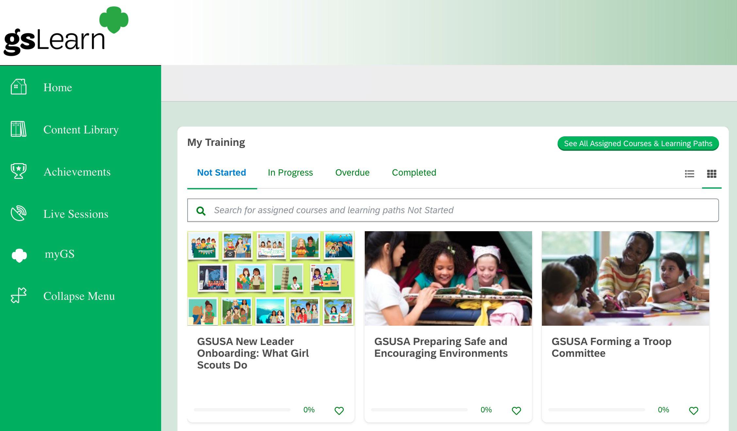Click the assigned courses search field

(x=458, y=210)
